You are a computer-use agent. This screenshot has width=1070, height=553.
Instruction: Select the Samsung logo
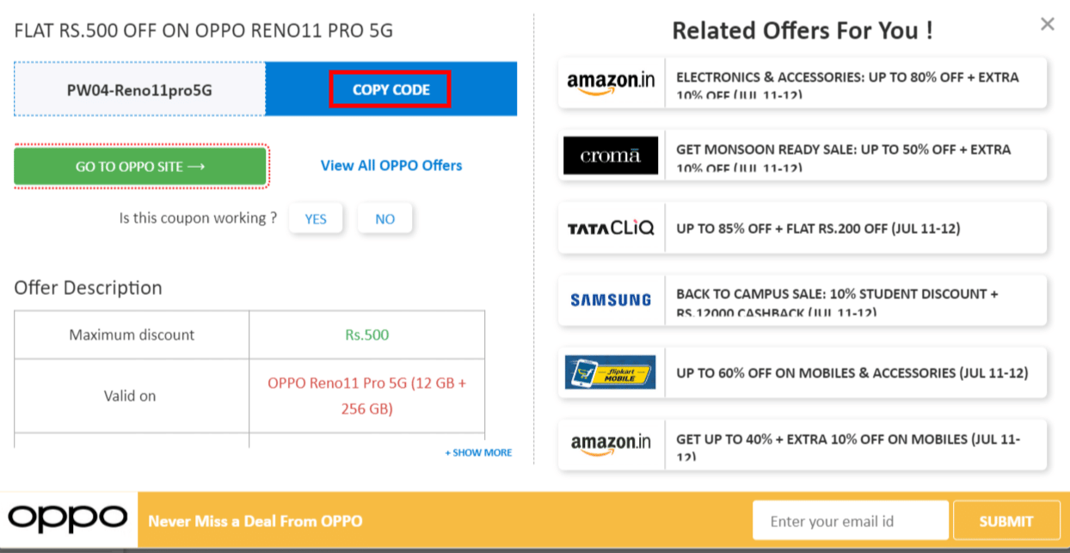click(611, 300)
